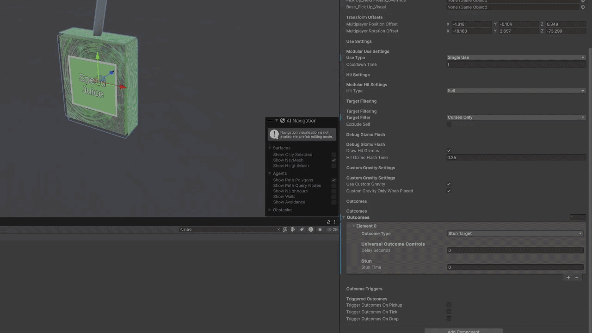This screenshot has width=592, height=333.
Task: Edit Multiplayer Position Offset Y field
Action: click(x=518, y=24)
